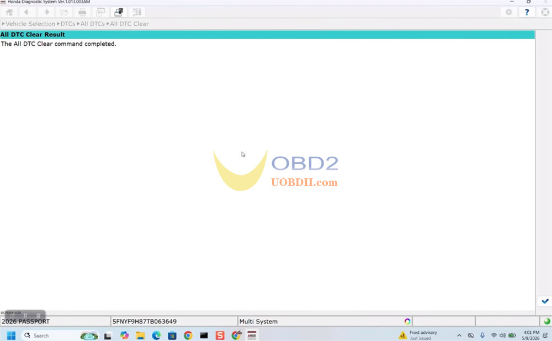Go to DTCs breadcrumb
The height and width of the screenshot is (341, 552).
click(x=68, y=24)
